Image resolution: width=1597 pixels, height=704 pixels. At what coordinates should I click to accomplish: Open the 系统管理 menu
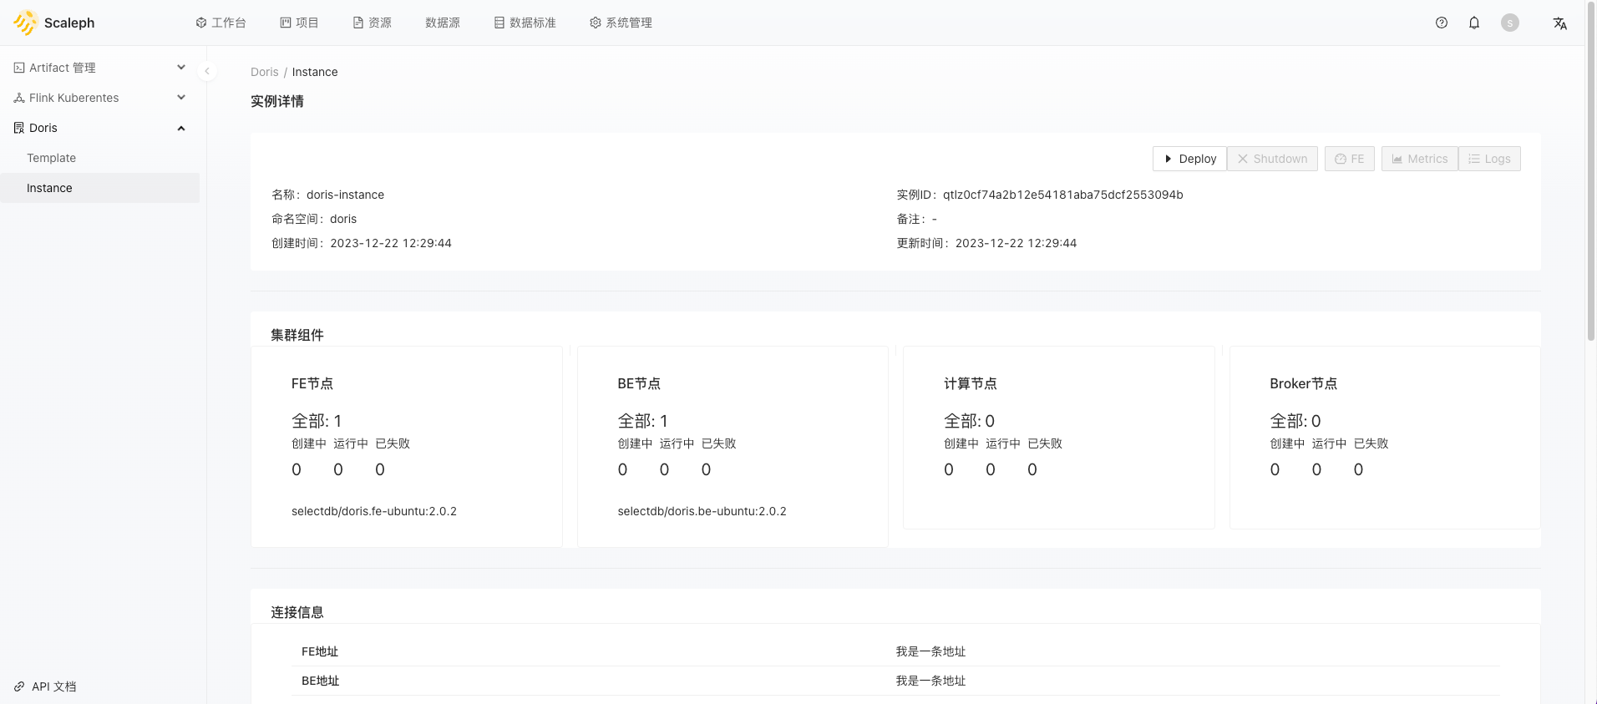tap(621, 23)
